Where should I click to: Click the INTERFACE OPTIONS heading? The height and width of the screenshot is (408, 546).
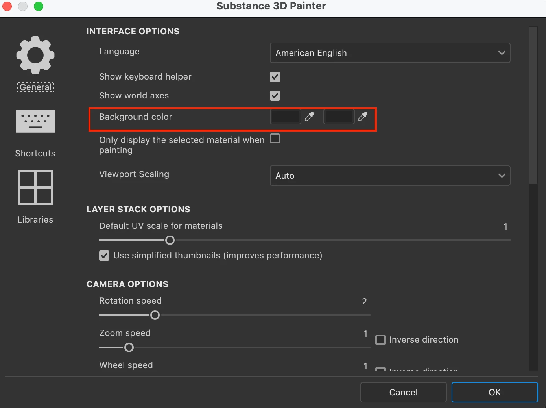(133, 31)
